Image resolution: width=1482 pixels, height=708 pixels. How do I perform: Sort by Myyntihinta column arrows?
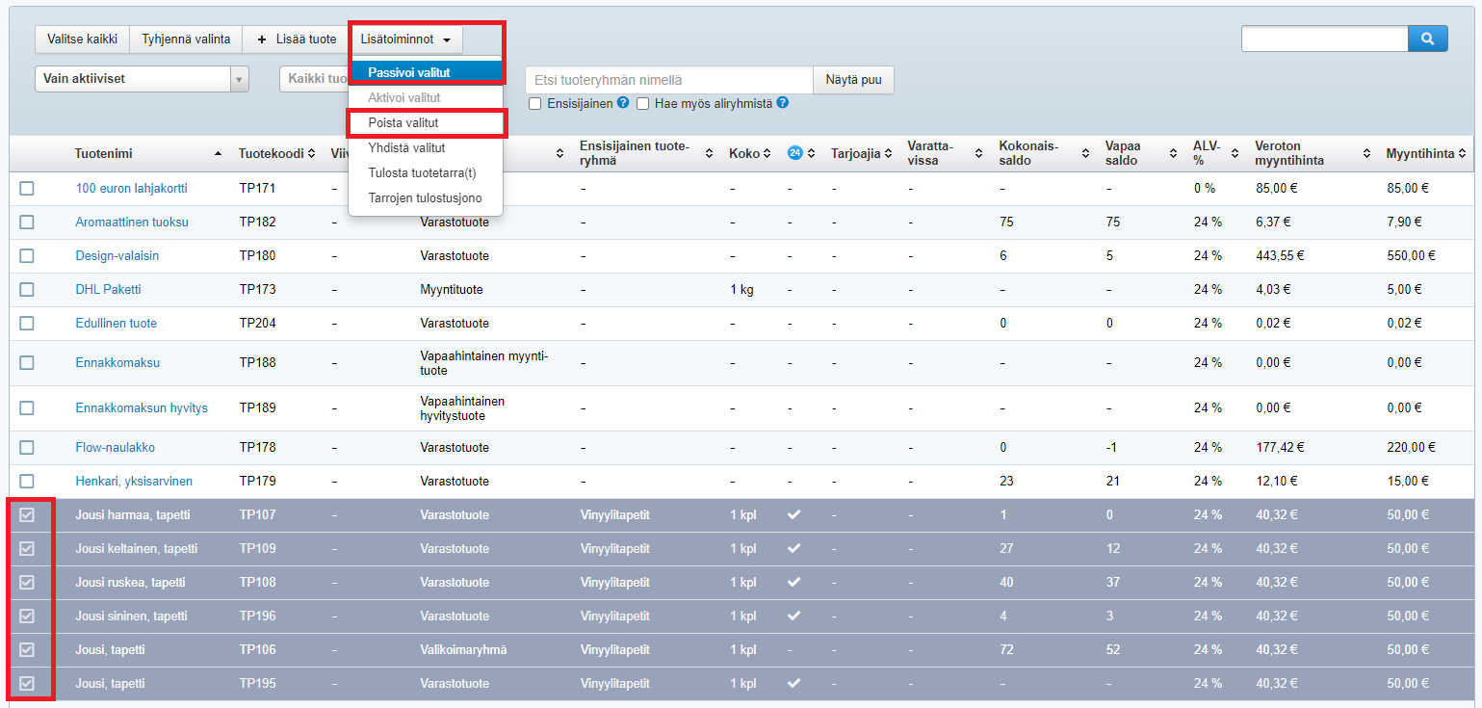[x=1463, y=153]
